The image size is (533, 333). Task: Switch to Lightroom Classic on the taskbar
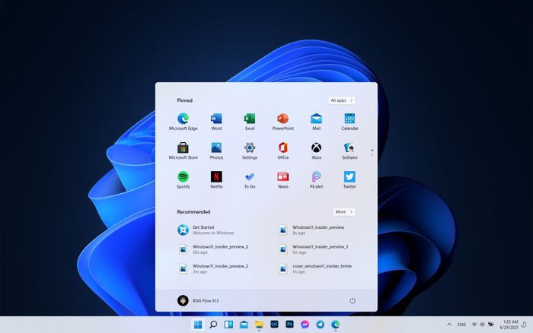pyautogui.click(x=274, y=325)
